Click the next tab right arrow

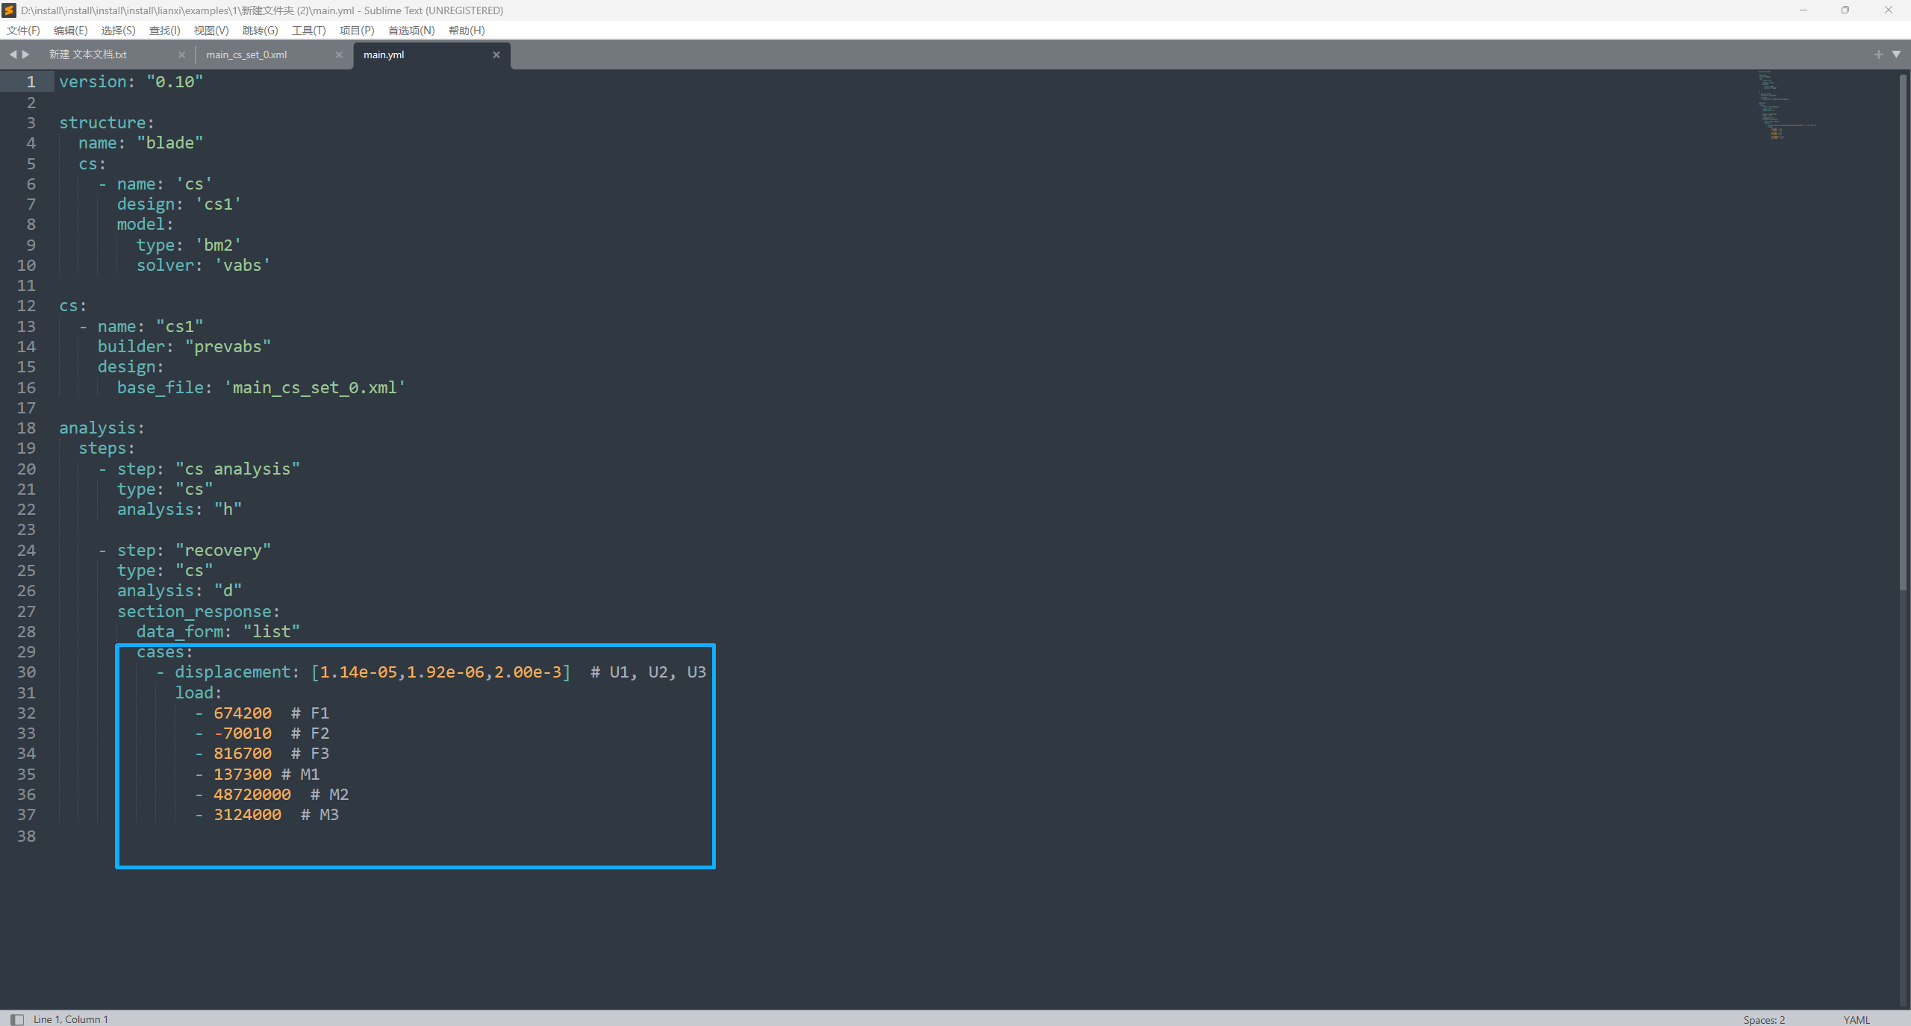pos(26,54)
